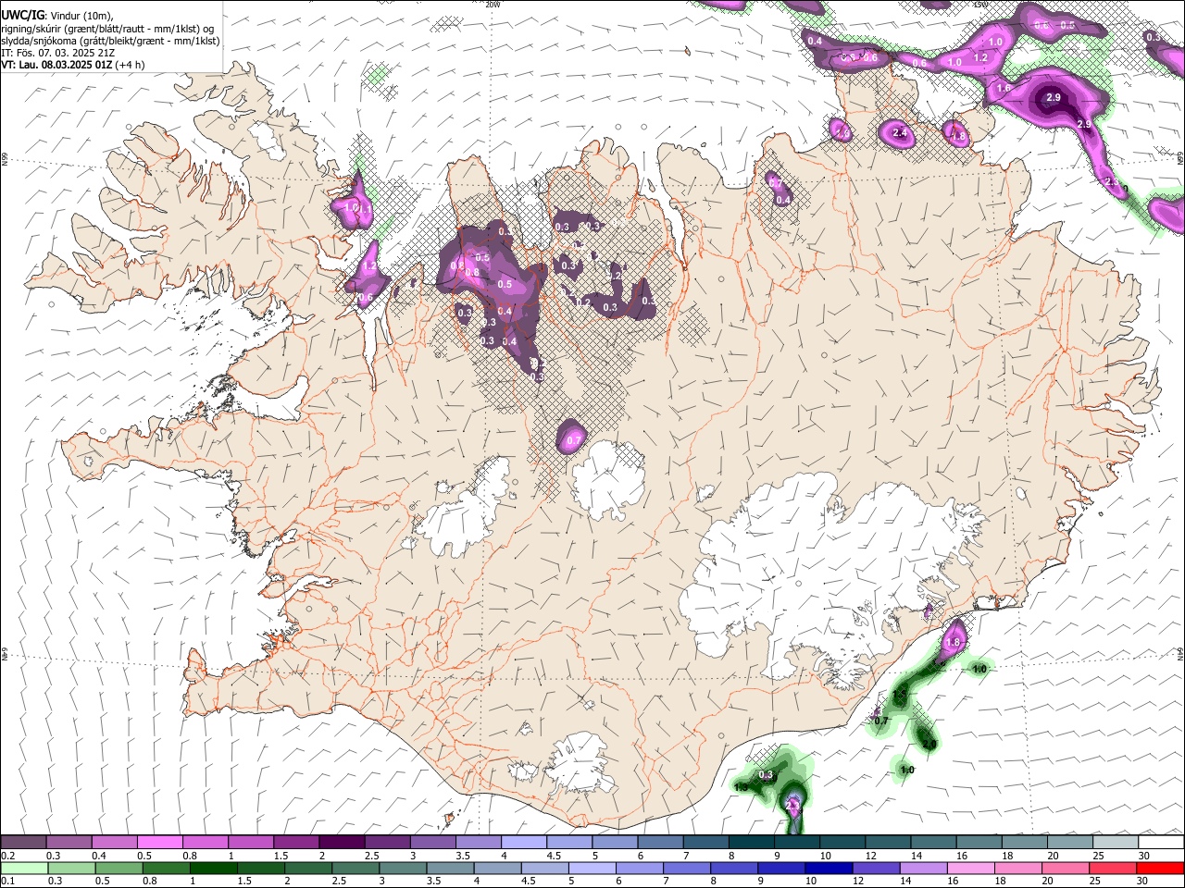Pick the violet swatch between 12 and 14, bottom scale
The height and width of the screenshot is (888, 1185).
(x=876, y=868)
